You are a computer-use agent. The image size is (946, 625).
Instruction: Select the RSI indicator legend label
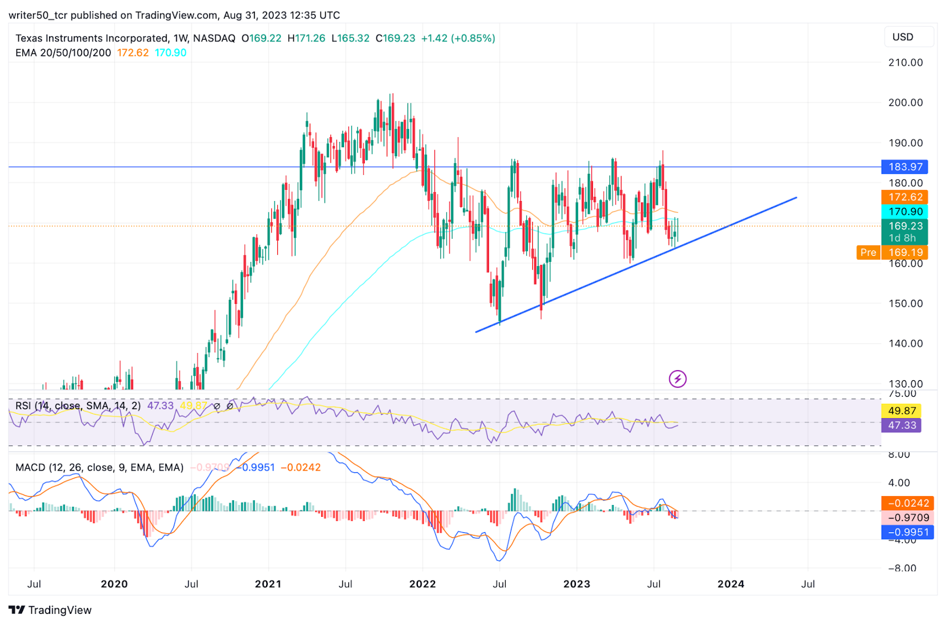pyautogui.click(x=78, y=406)
